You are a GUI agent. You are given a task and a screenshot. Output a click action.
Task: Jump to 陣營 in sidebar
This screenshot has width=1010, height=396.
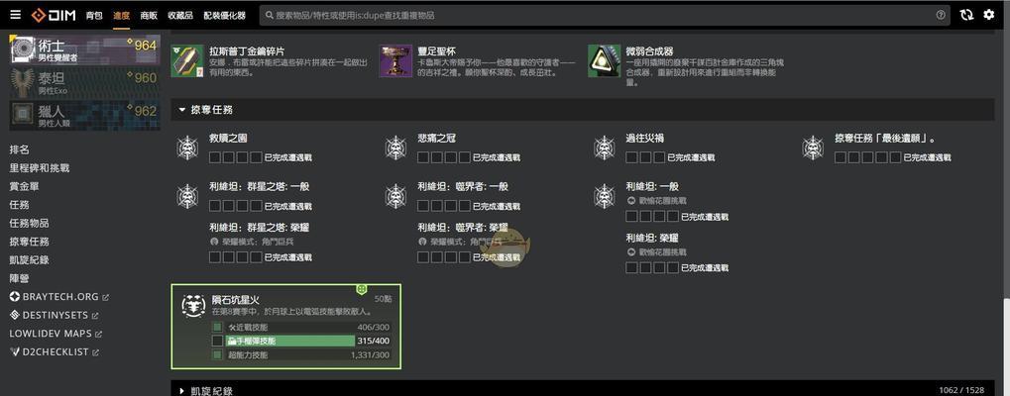(19, 278)
